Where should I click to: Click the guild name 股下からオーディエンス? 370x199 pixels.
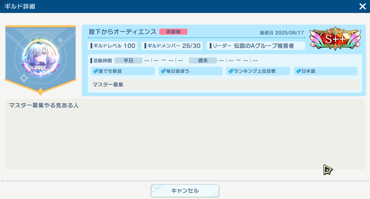[x=122, y=32]
